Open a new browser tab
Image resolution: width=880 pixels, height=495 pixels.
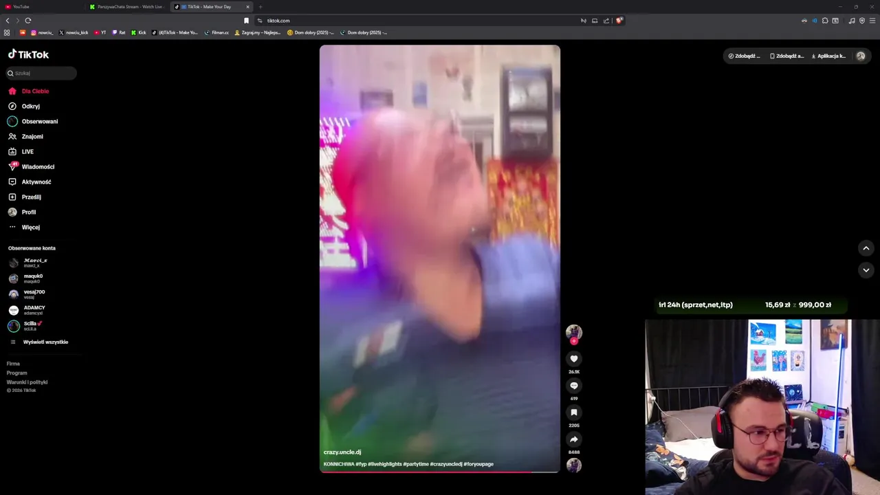(261, 7)
